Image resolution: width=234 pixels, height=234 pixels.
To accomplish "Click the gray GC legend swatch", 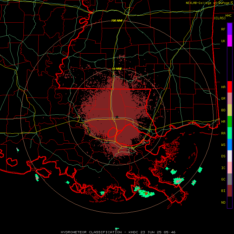I will coord(230,179).
